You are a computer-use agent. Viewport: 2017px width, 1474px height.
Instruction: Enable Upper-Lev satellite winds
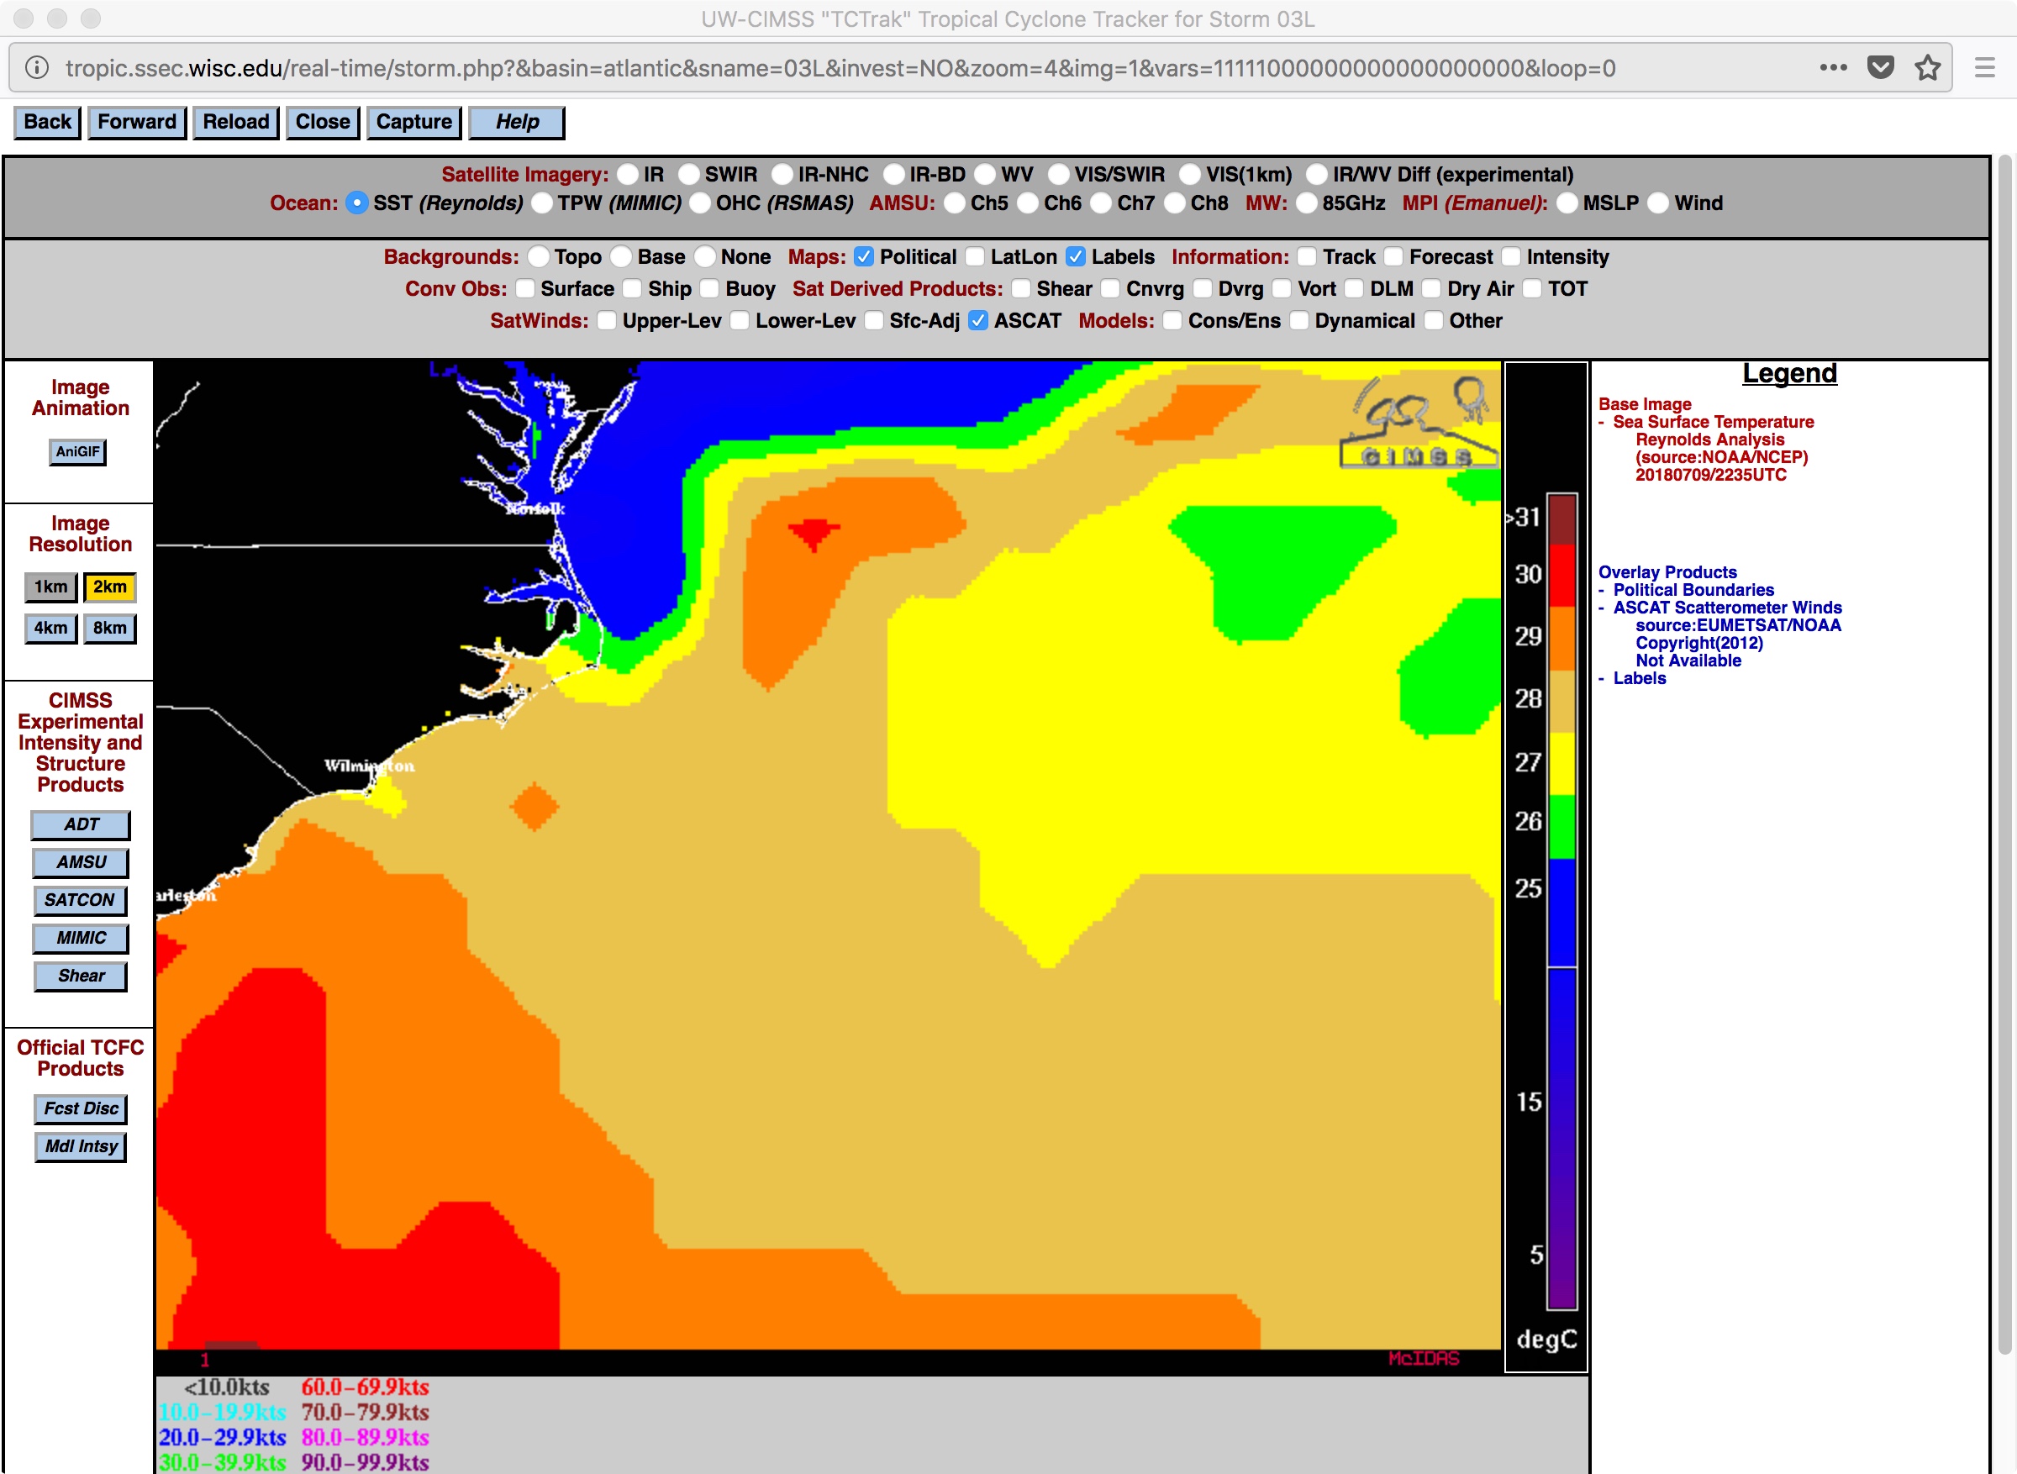[607, 321]
